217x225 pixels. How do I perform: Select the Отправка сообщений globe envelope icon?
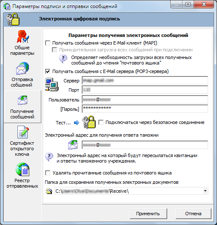[23, 68]
